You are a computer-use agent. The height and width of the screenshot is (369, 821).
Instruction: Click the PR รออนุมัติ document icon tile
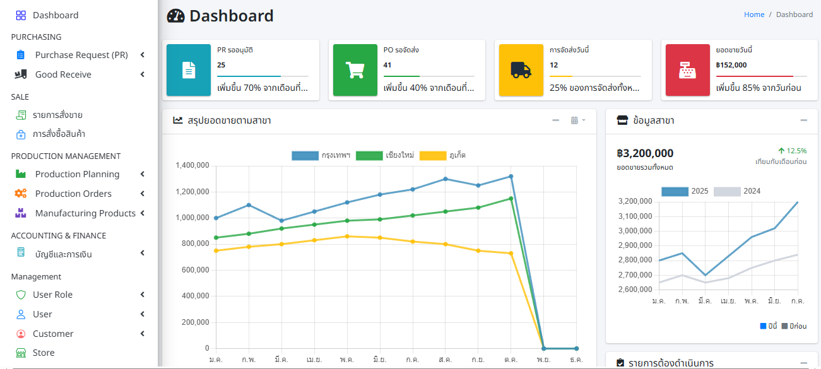pyautogui.click(x=189, y=70)
